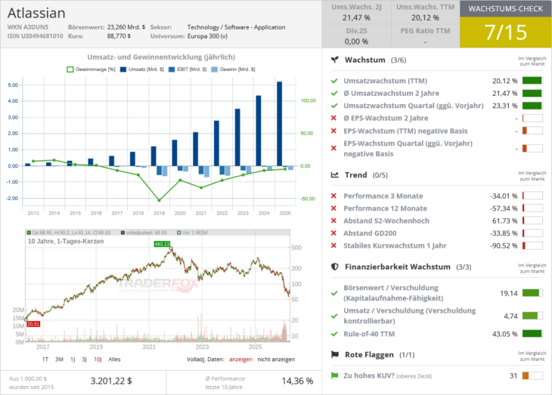Image resolution: width=552 pixels, height=395 pixels.
Task: Click the Div.25 metric cell
Action: (x=356, y=36)
